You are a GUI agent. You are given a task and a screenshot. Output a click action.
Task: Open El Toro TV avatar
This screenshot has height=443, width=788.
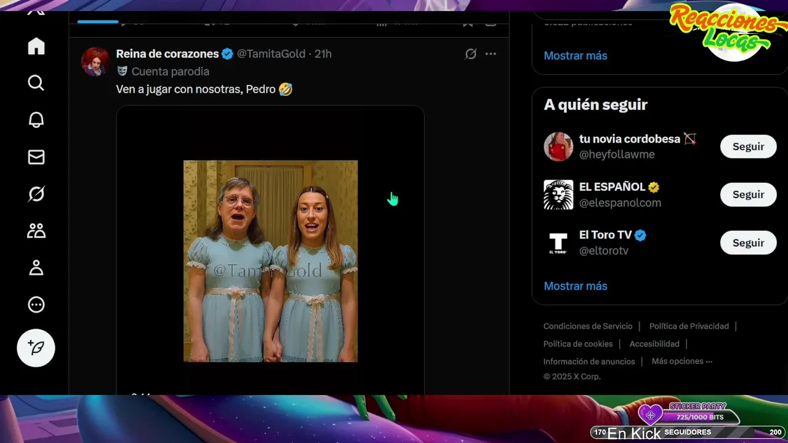click(x=558, y=242)
